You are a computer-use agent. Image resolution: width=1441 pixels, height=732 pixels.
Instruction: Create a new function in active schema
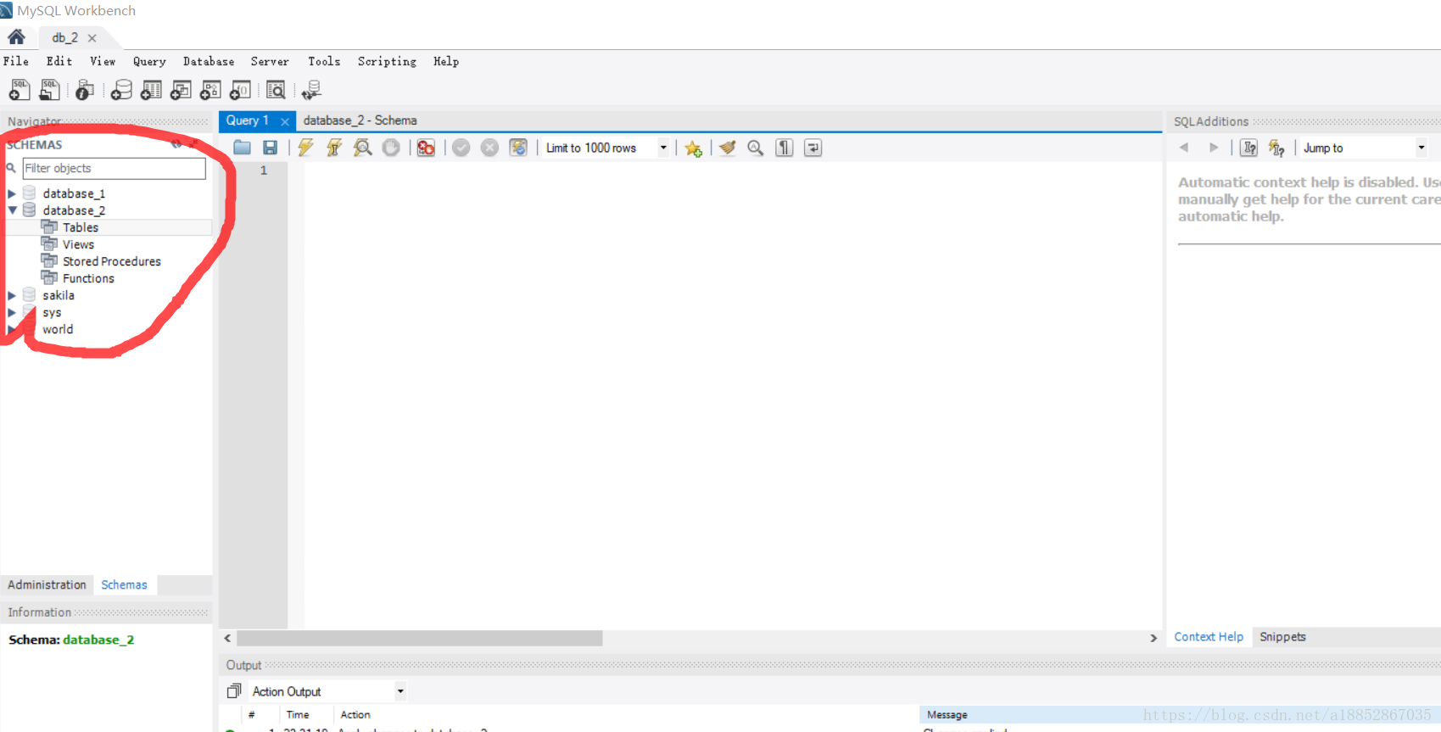tap(240, 89)
